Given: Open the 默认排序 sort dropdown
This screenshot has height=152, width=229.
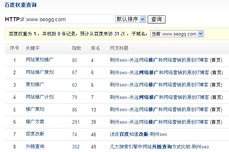Looking at the screenshot, I should [130, 19].
